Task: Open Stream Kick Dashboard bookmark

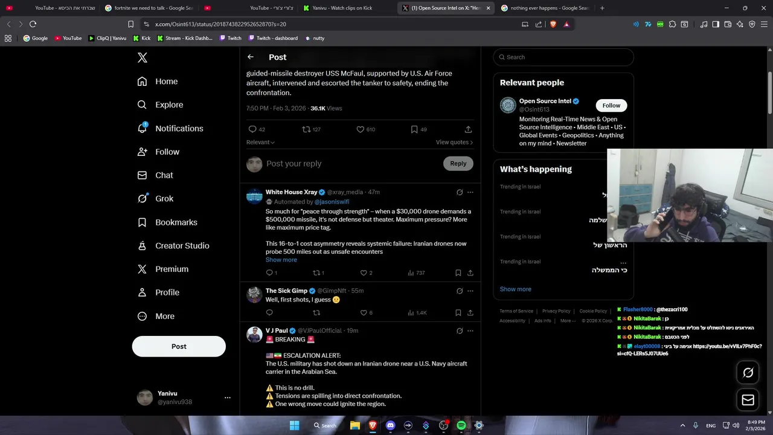Action: pos(185,38)
